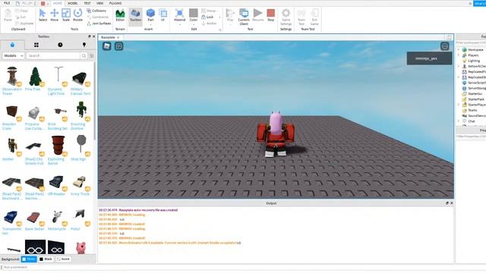
Task: Open Toolbox Creations lightbulb tab
Action: pos(84,45)
